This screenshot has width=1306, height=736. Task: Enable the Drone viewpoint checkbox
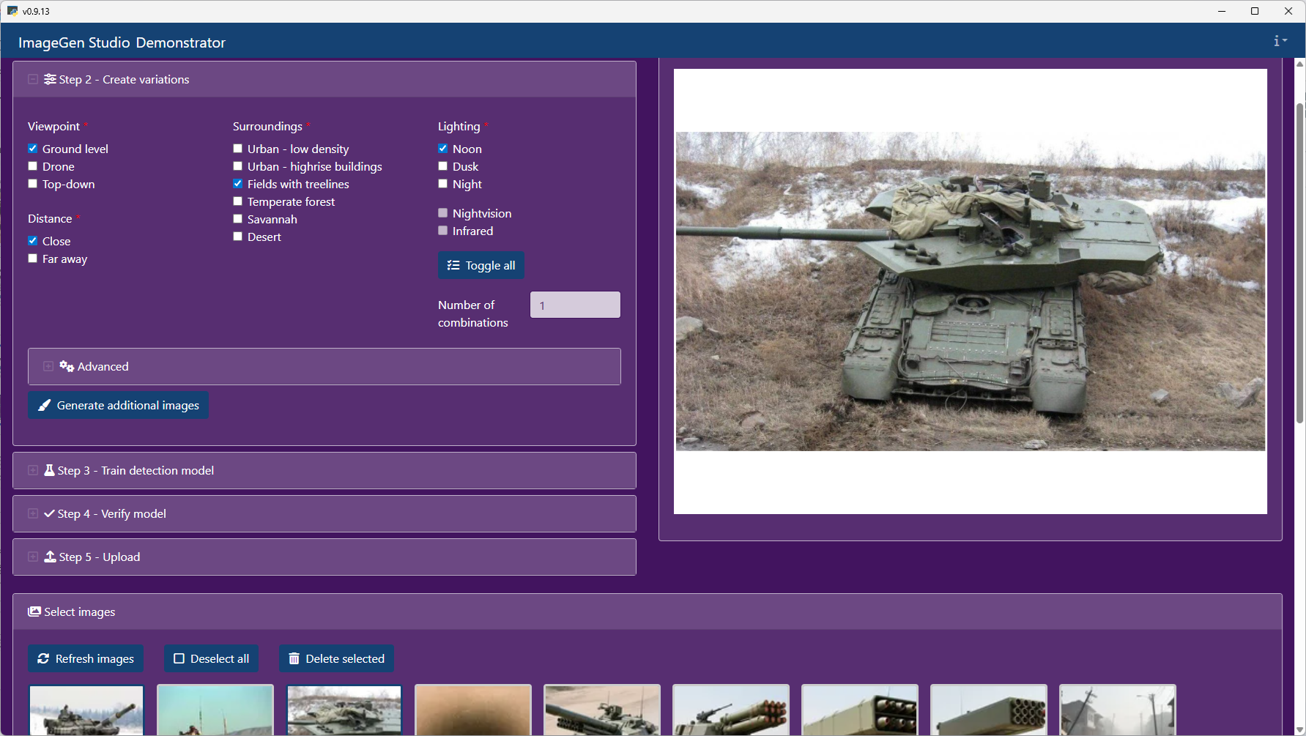[33, 166]
